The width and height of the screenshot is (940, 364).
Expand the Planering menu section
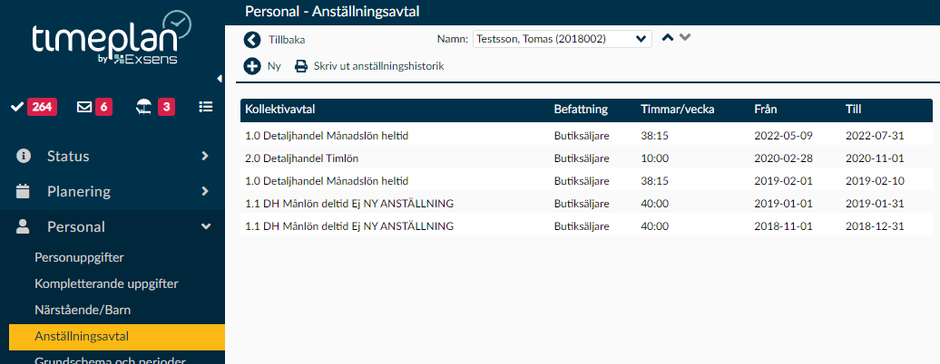point(113,191)
